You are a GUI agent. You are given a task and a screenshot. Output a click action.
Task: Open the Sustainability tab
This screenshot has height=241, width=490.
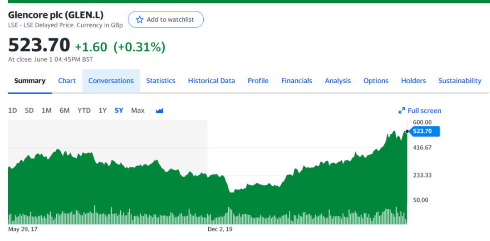(x=460, y=81)
